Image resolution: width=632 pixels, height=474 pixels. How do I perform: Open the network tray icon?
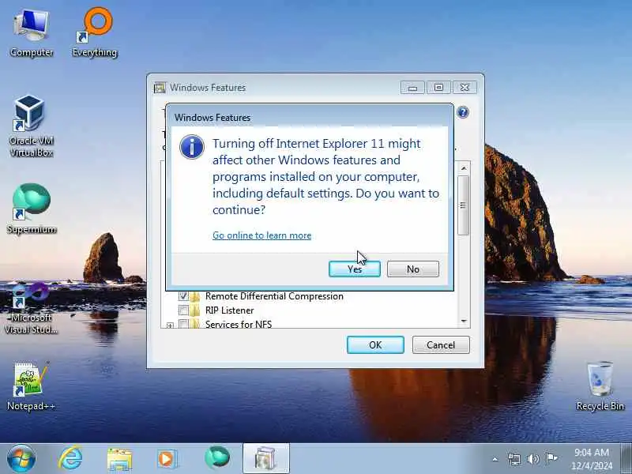[x=514, y=459]
